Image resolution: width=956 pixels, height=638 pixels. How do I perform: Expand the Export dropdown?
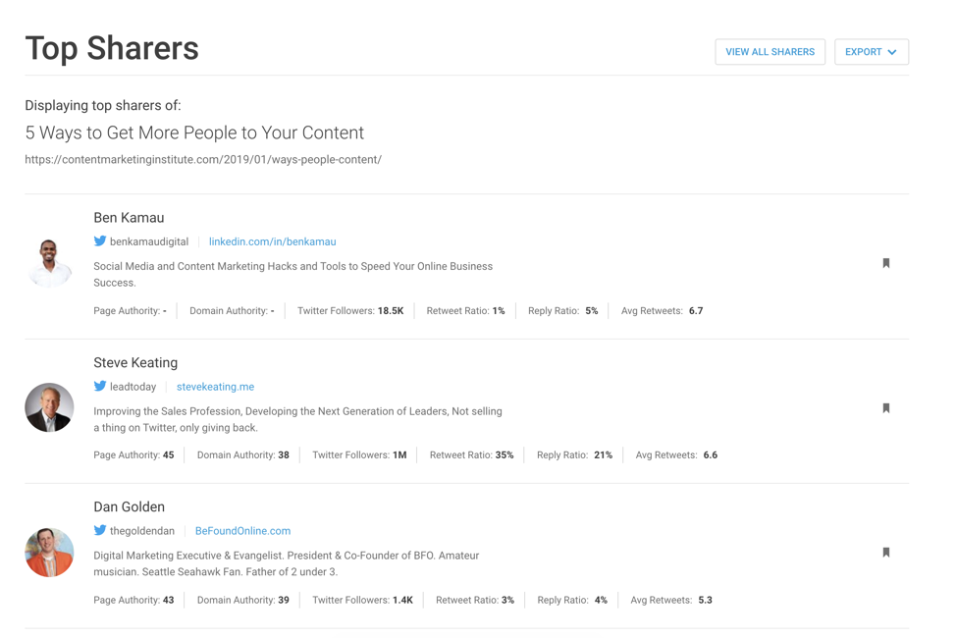pyautogui.click(x=872, y=52)
